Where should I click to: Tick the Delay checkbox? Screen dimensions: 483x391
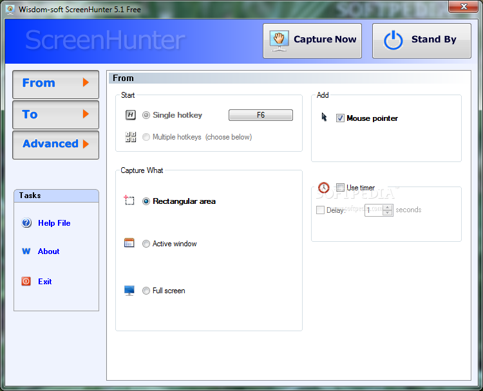click(x=320, y=210)
